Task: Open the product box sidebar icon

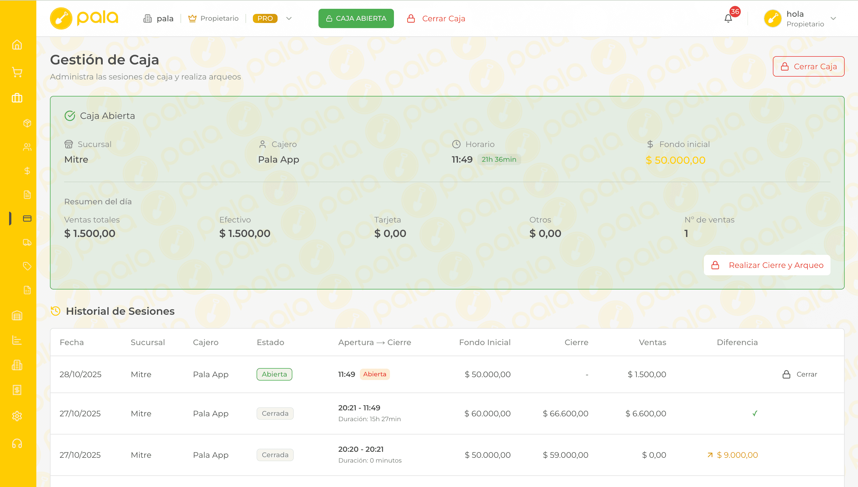Action: pos(27,123)
